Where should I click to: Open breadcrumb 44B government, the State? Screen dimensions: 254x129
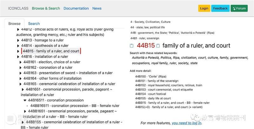(x=172, y=33)
